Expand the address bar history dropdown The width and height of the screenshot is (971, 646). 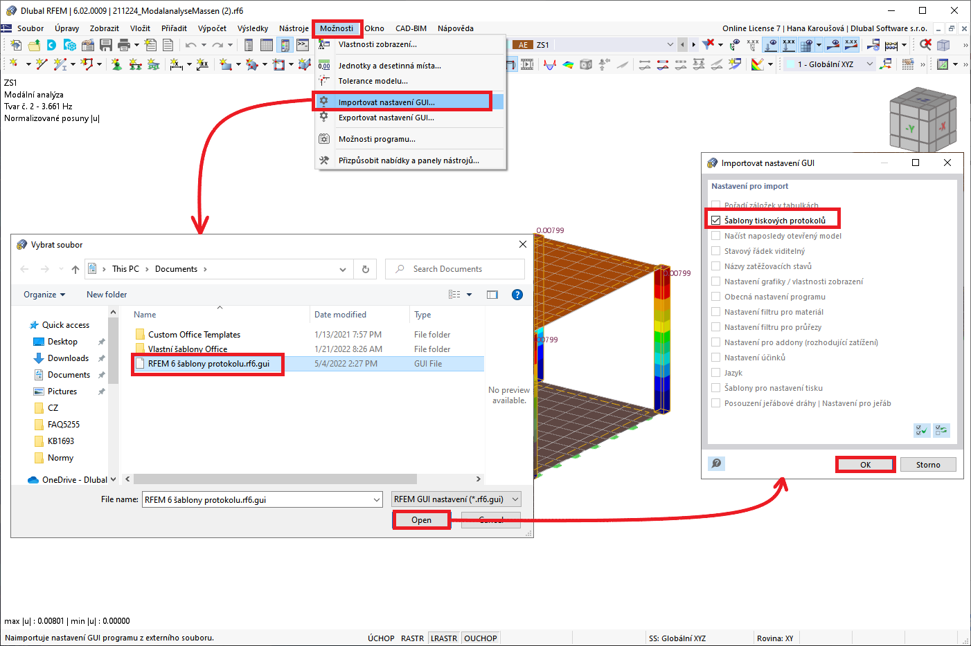(x=343, y=269)
